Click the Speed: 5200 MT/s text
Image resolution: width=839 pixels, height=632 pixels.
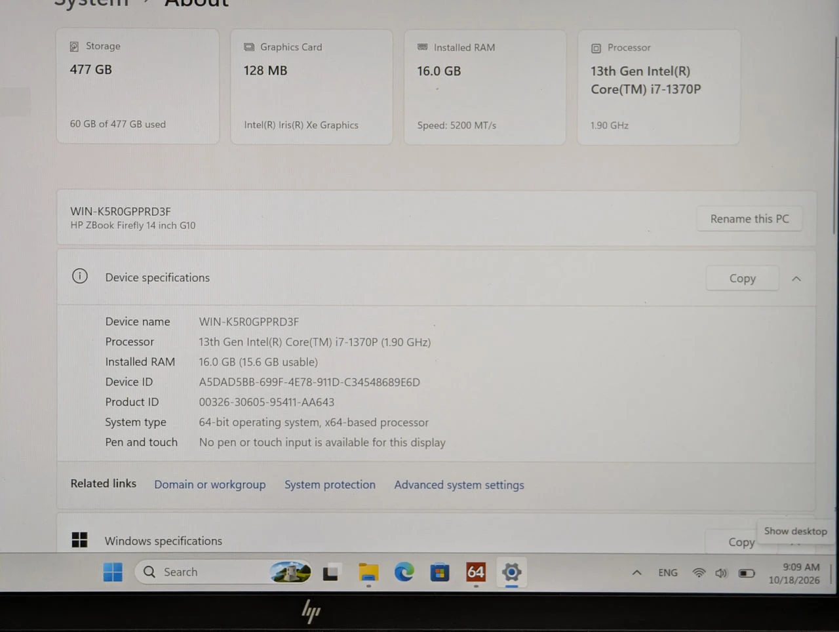click(457, 125)
